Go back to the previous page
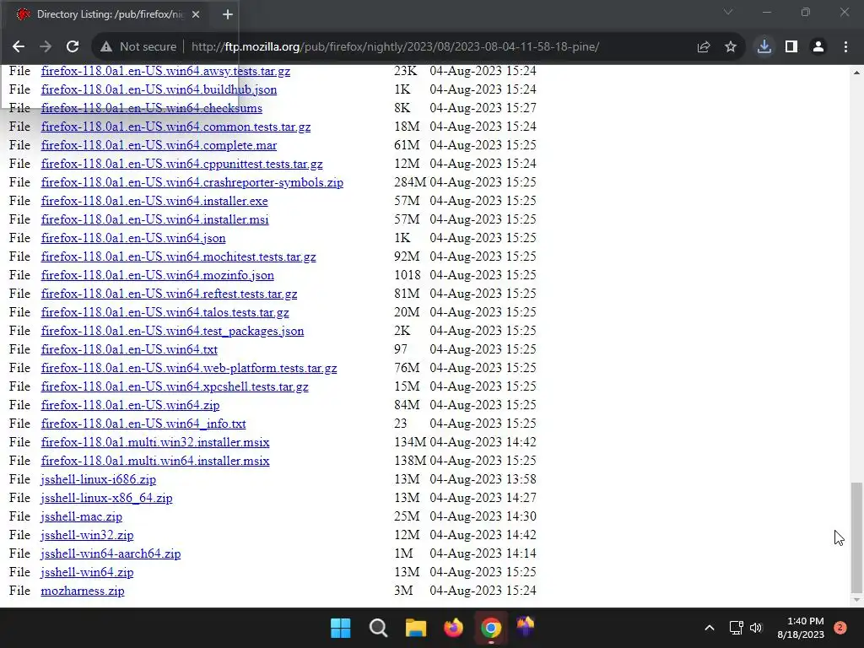This screenshot has height=648, width=864. point(19,47)
